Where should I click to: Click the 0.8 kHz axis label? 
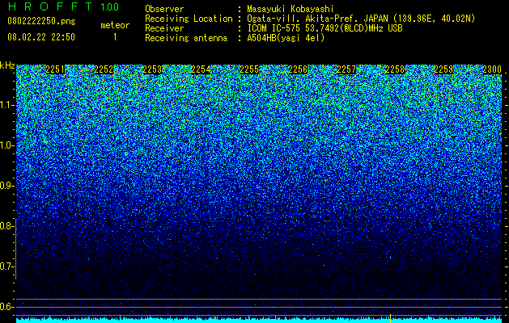[x=6, y=226]
